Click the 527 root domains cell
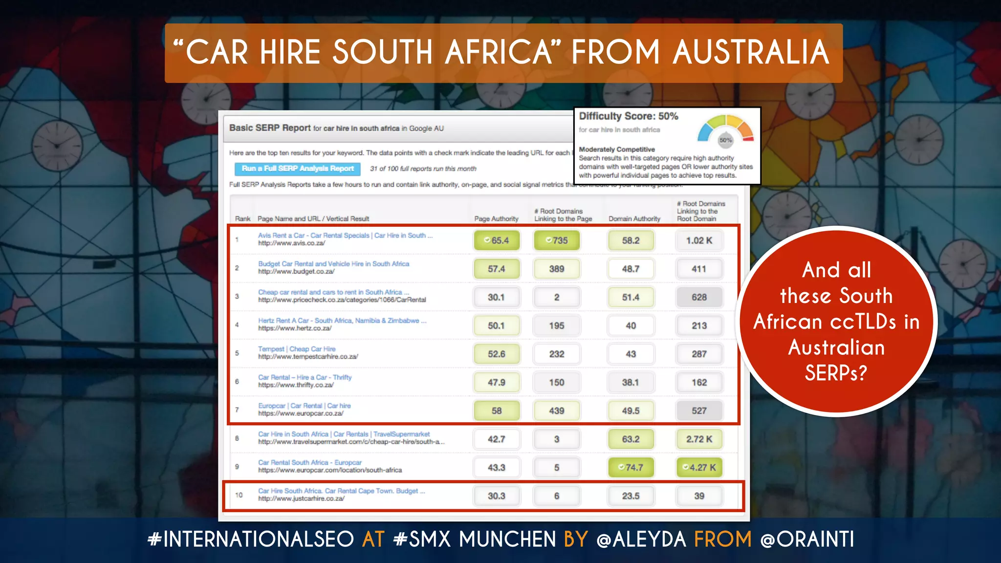 (699, 411)
